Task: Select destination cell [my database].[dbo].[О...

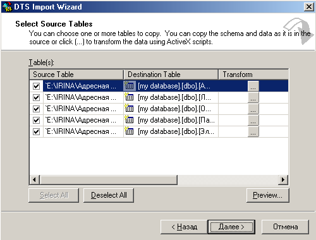Action: click(171, 109)
